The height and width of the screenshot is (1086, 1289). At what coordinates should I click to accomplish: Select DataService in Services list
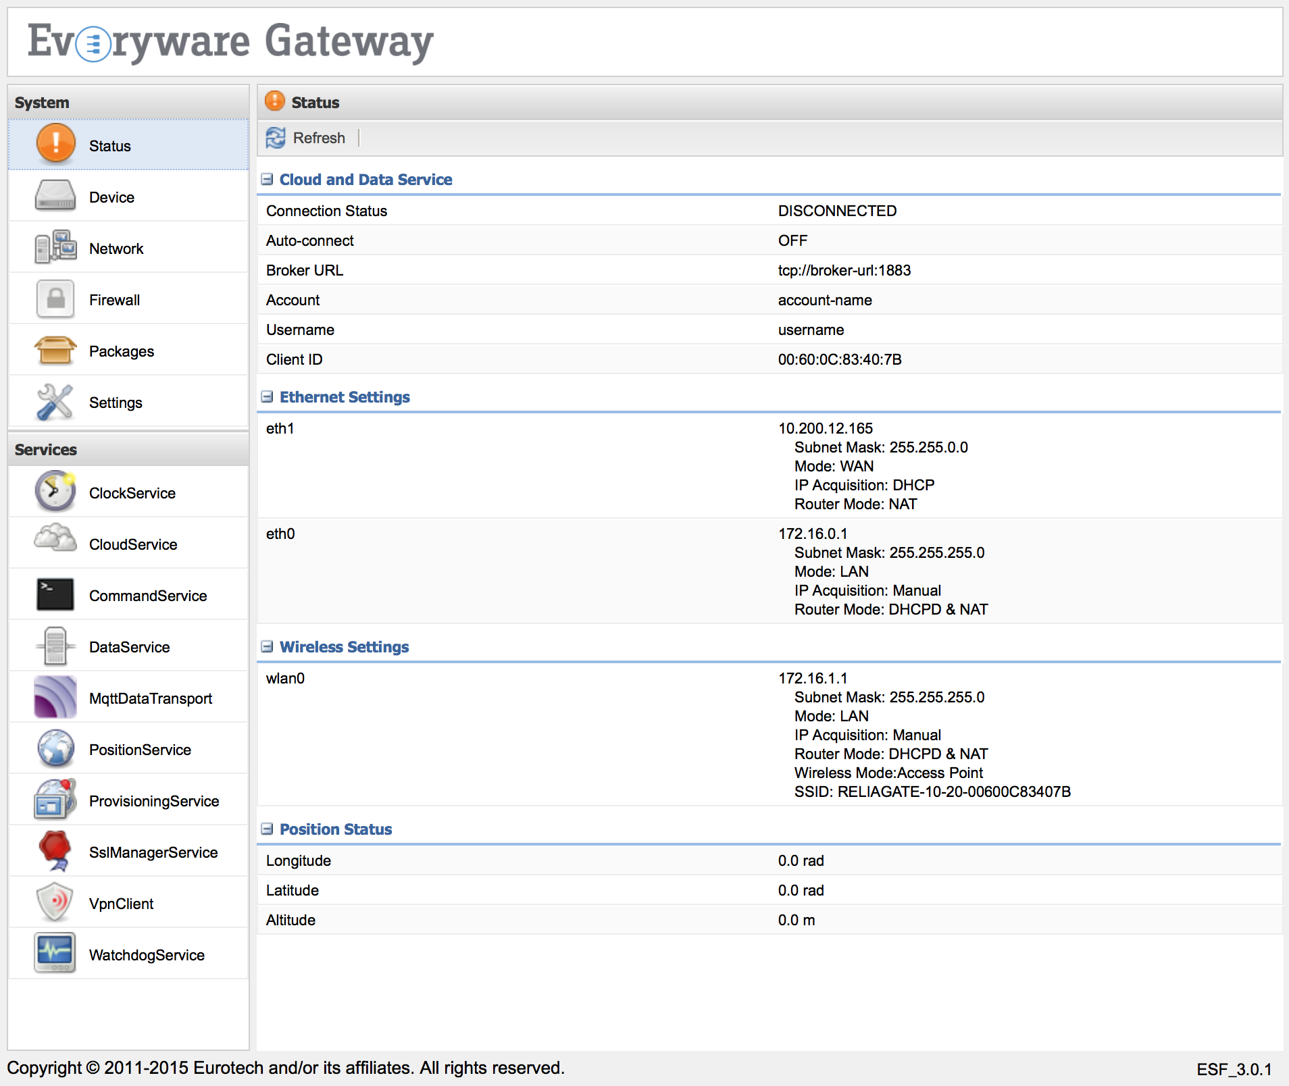[x=128, y=646]
